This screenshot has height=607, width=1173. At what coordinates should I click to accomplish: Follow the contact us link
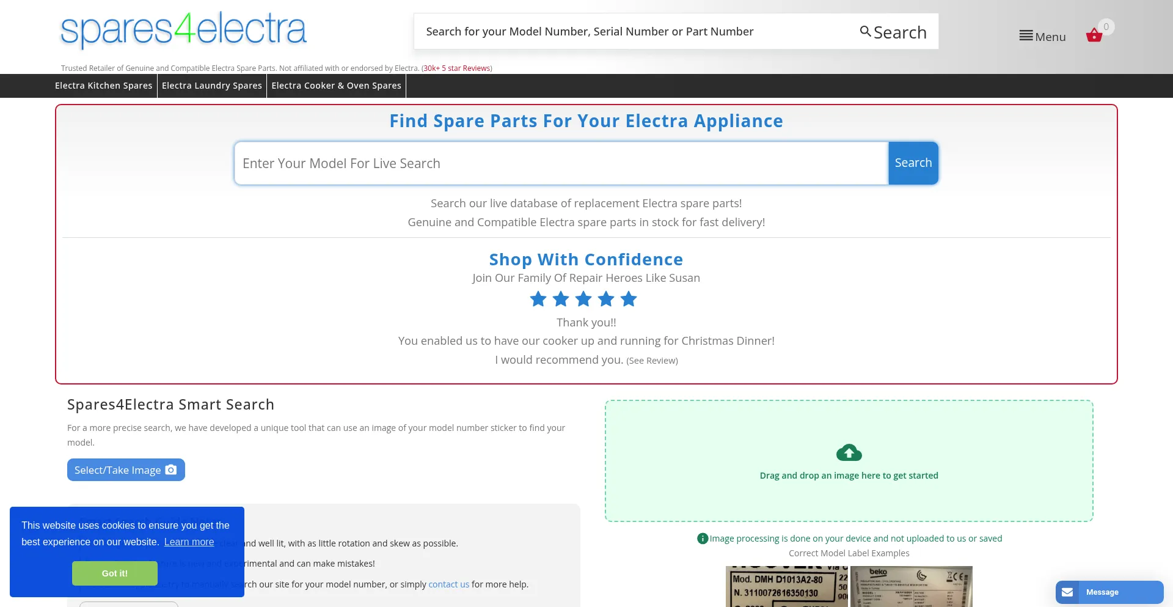[x=449, y=584]
